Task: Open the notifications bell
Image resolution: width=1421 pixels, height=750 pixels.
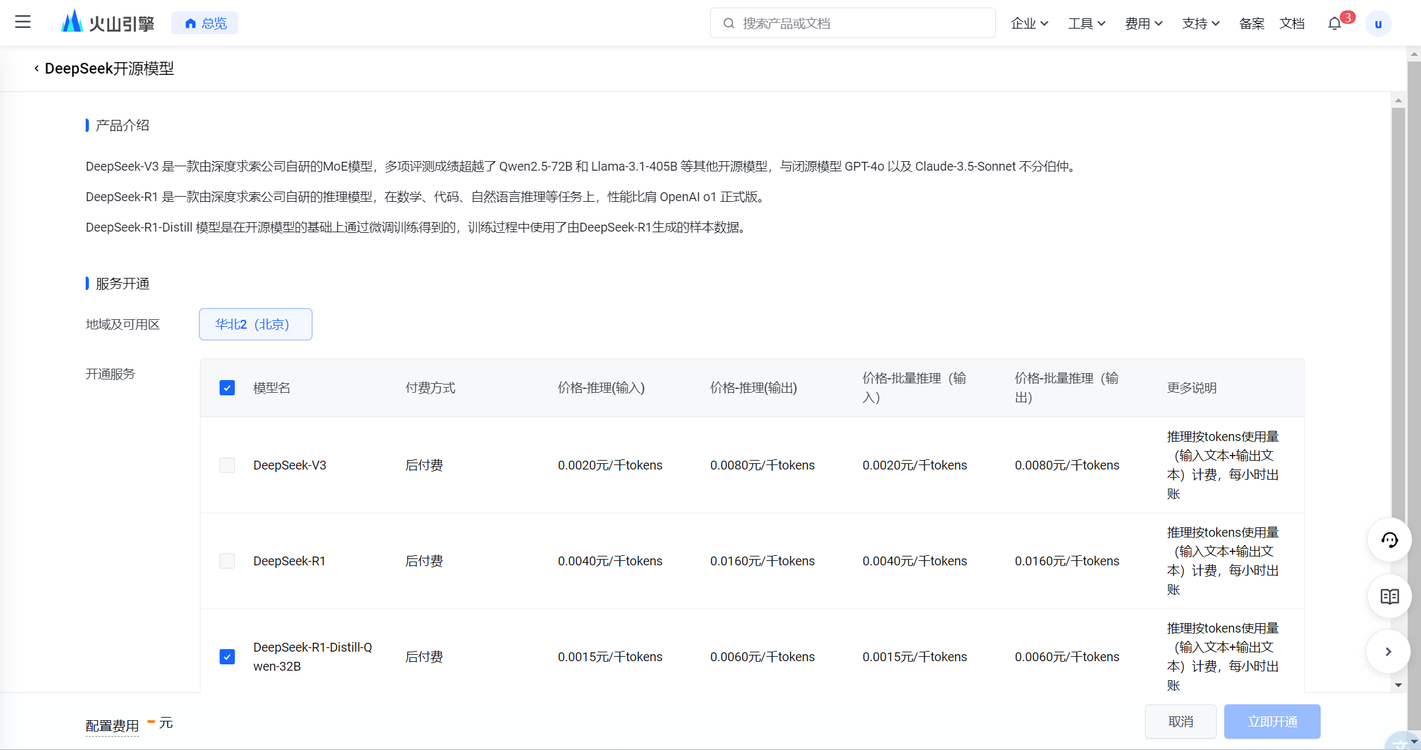Action: [1335, 23]
